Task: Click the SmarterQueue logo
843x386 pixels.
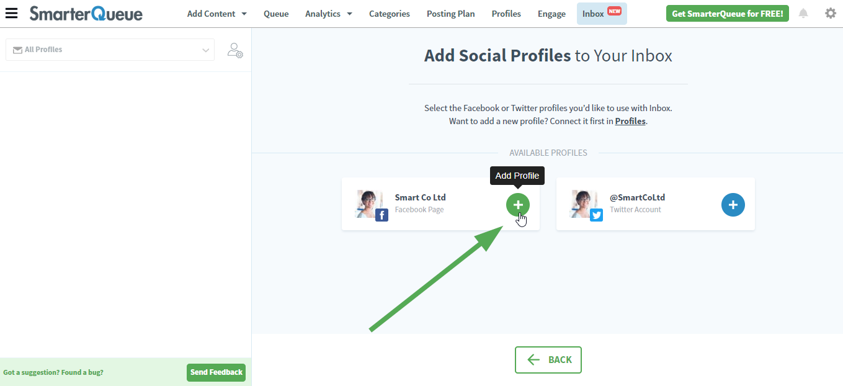Action: (86, 14)
